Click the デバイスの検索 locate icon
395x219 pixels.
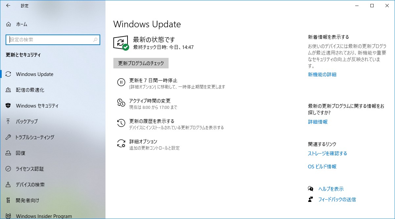[9, 184]
